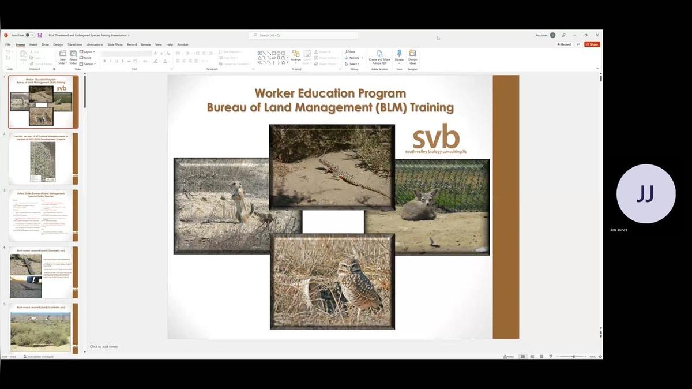The image size is (692, 389).
Task: Click Find in the Editing group
Action: [x=351, y=51]
